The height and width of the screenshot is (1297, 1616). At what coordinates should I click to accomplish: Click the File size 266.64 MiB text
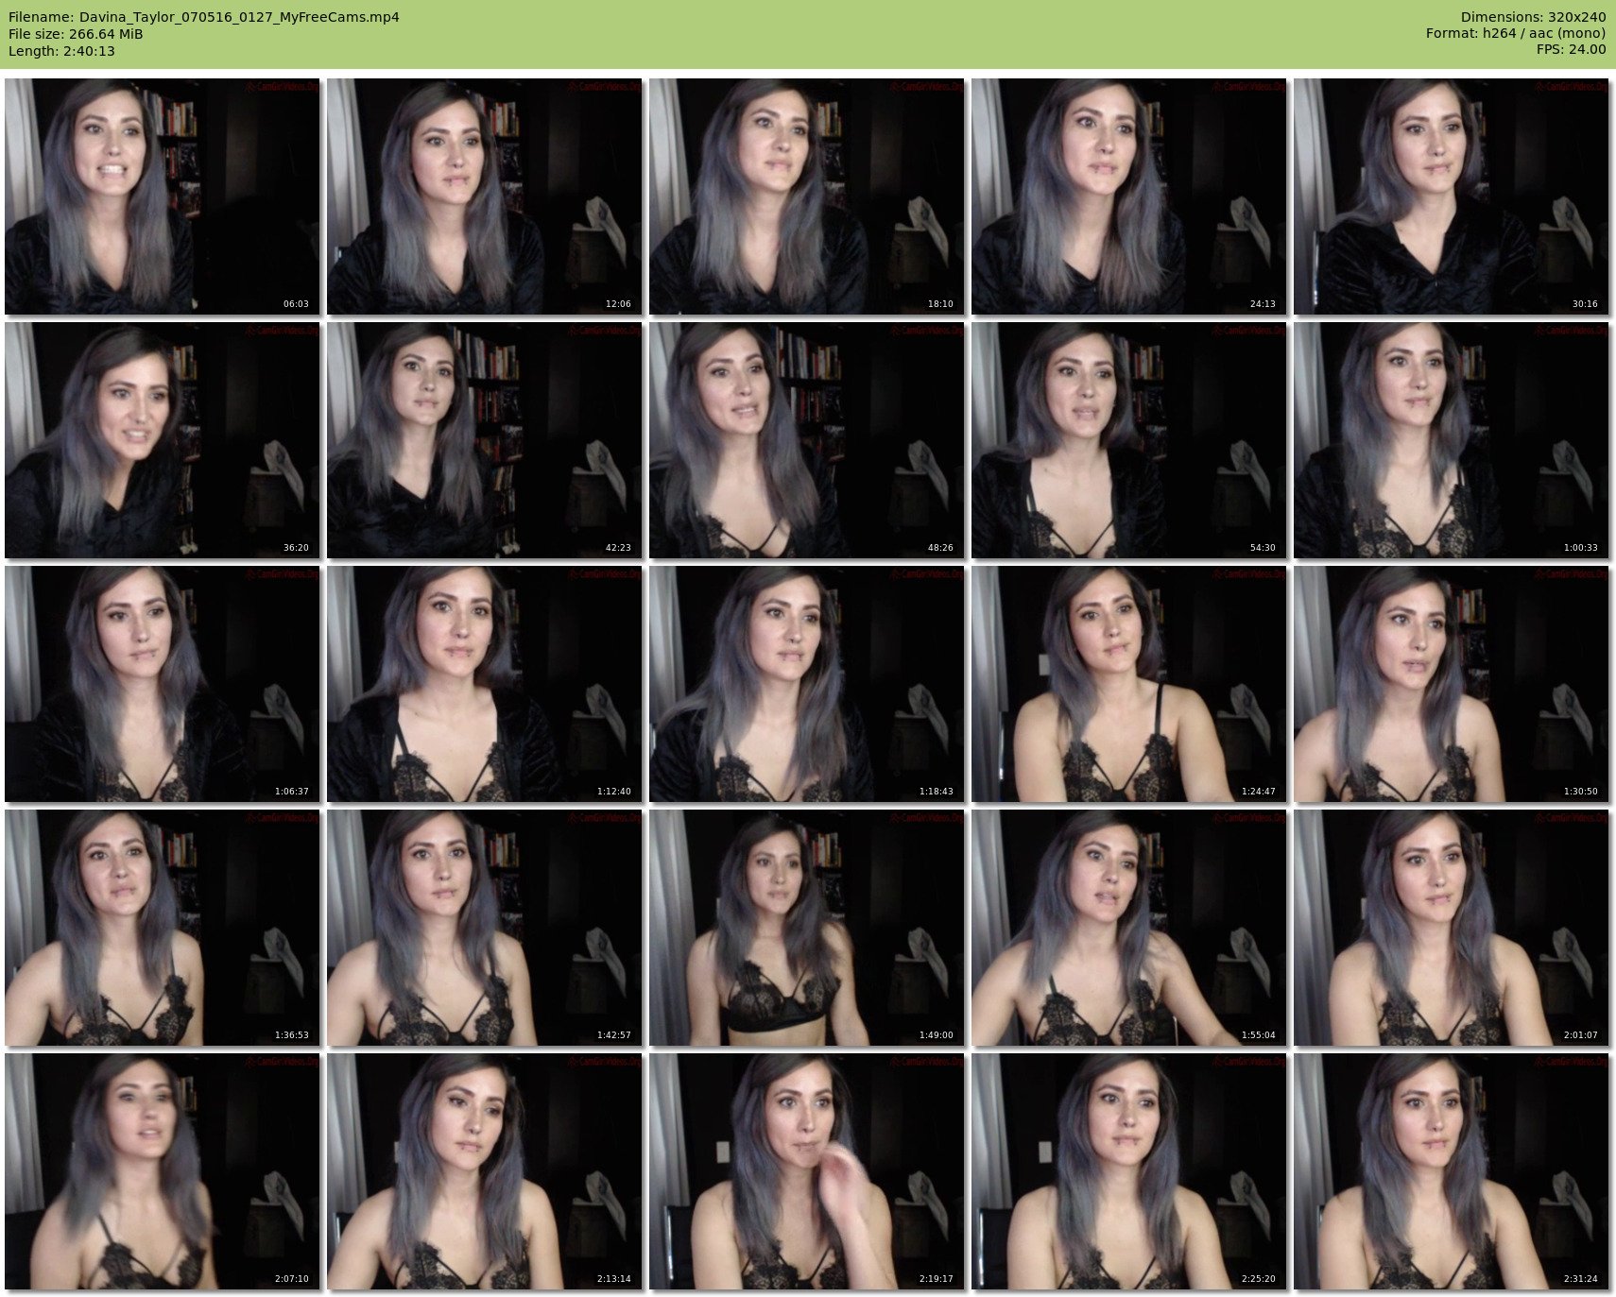[76, 34]
